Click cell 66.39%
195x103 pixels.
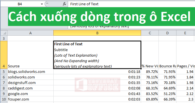pyautogui.click(x=168, y=99)
